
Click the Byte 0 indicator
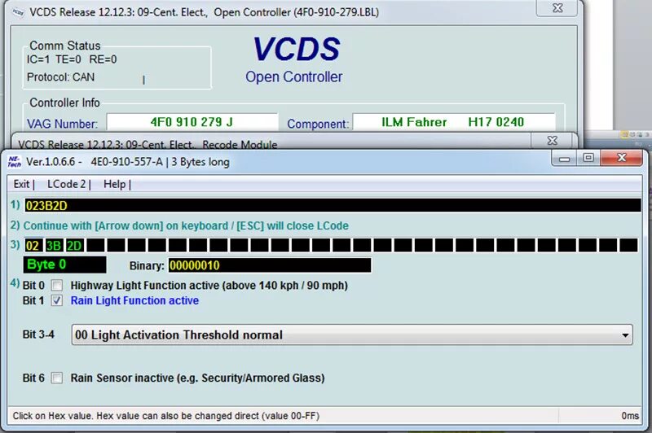(65, 265)
